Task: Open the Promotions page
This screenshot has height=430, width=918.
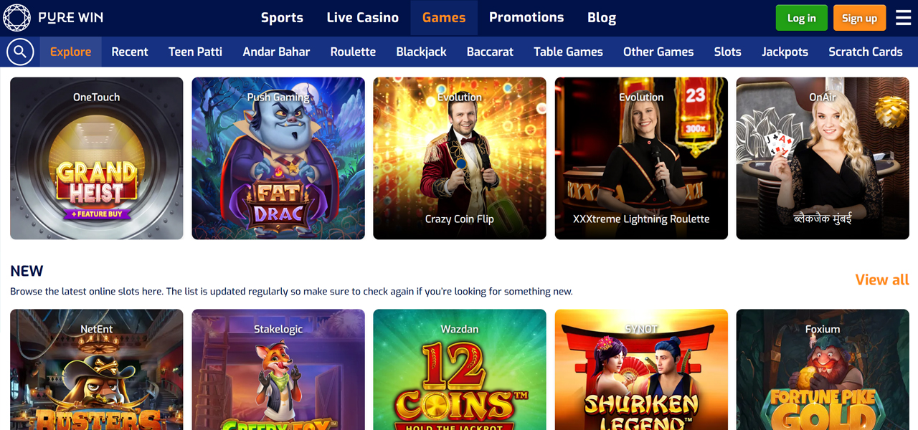Action: (526, 18)
